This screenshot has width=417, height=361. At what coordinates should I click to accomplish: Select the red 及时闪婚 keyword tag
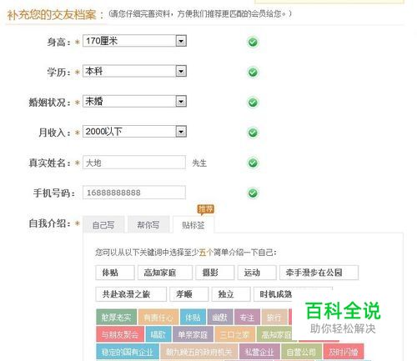pyautogui.click(x=344, y=352)
